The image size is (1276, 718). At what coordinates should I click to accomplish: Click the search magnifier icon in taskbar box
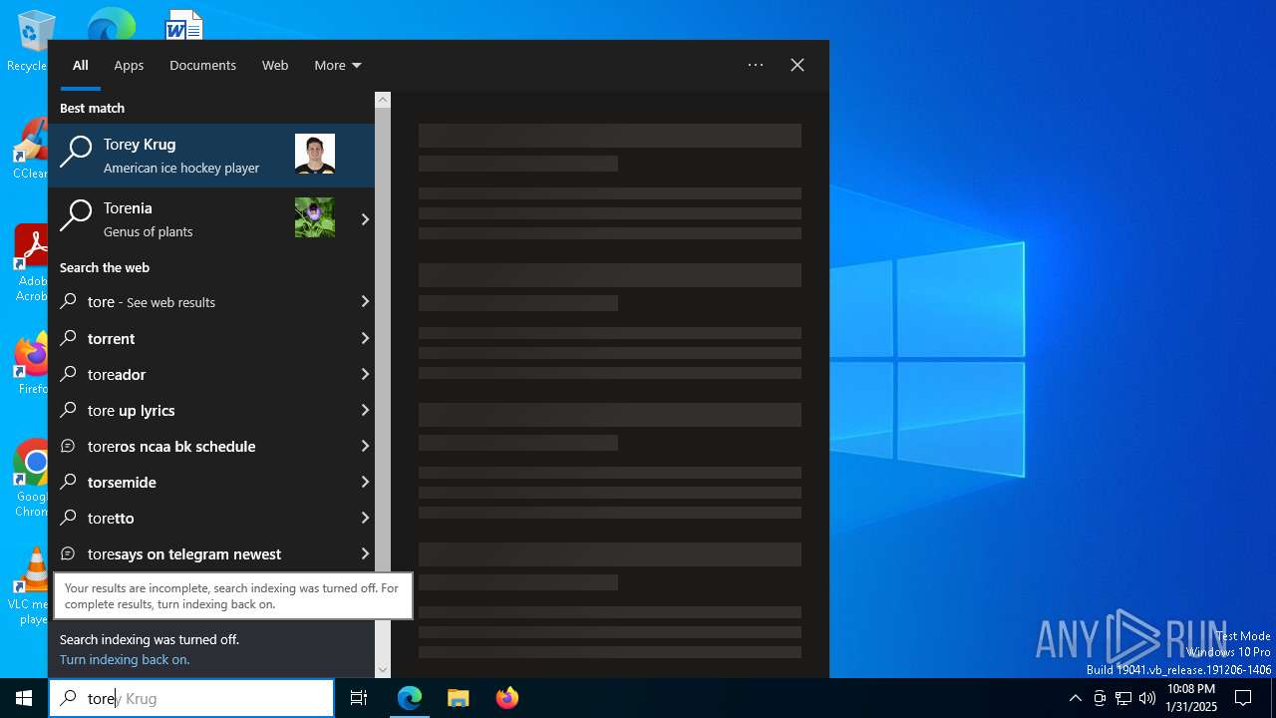68,698
